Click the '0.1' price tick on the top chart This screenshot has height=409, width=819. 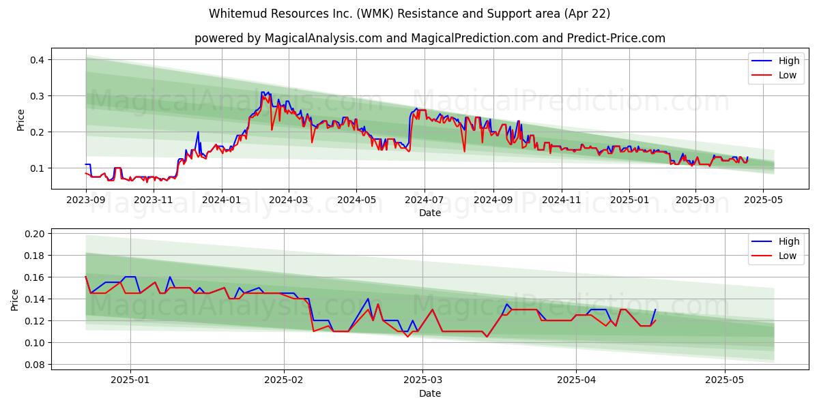pos(38,168)
